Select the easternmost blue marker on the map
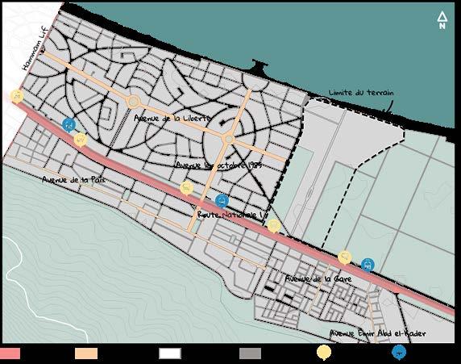Viewport: 461px width, 364px height. (368, 265)
